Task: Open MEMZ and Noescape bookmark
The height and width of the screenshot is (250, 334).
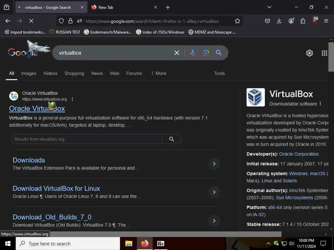Action: pyautogui.click(x=212, y=32)
